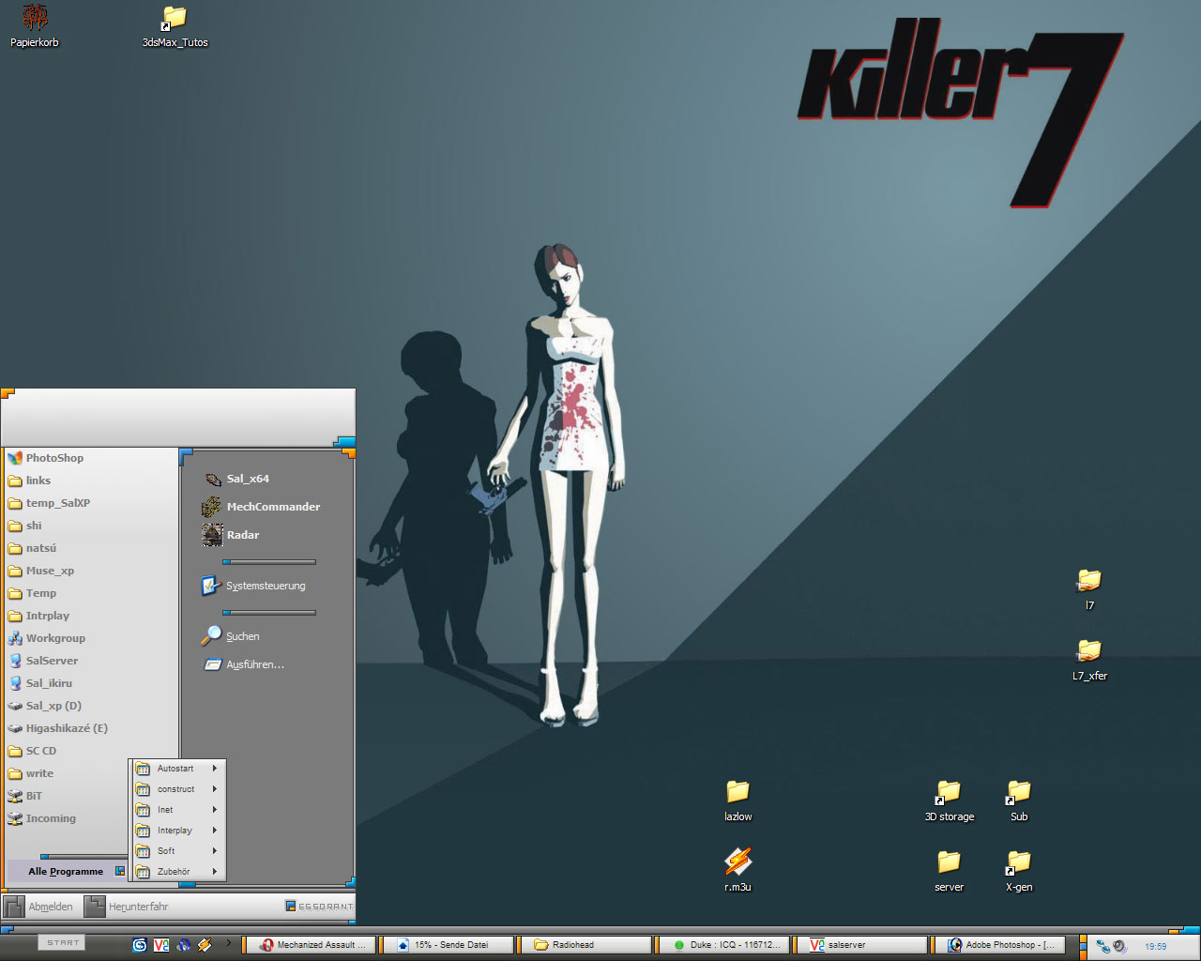Screen dimensions: 1201x961
Task: Open the natsú folder in the start menu
Action: pyautogui.click(x=33, y=548)
